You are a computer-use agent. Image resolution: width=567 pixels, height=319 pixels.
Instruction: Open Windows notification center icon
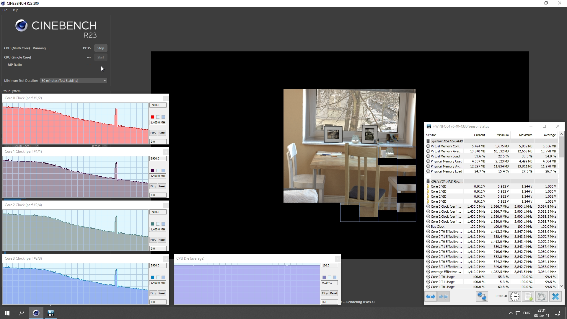(x=557, y=313)
